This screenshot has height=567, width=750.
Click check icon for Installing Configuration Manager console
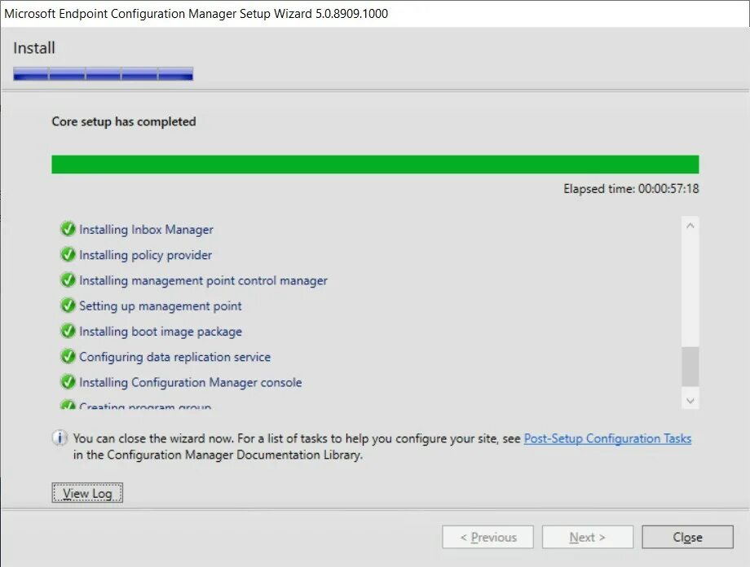(68, 381)
